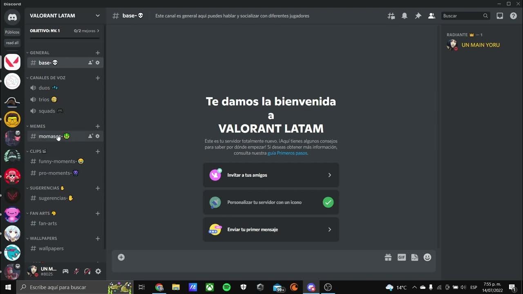Join the squads voice channel
Screen dimensions: 523x294
(x=65, y=111)
